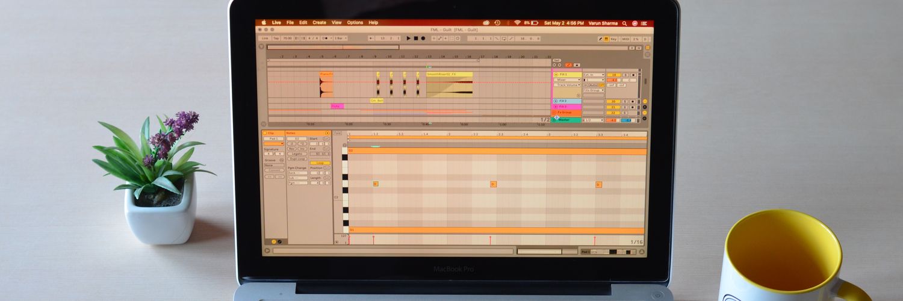Click the Set locator button
Viewport: 903px width, 301px height.
(x=556, y=60)
